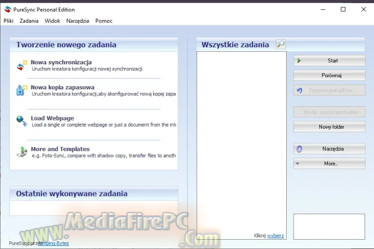Viewport: 374px width, 249px height.
Task: Open More and Templates options
Action: click(x=60, y=149)
